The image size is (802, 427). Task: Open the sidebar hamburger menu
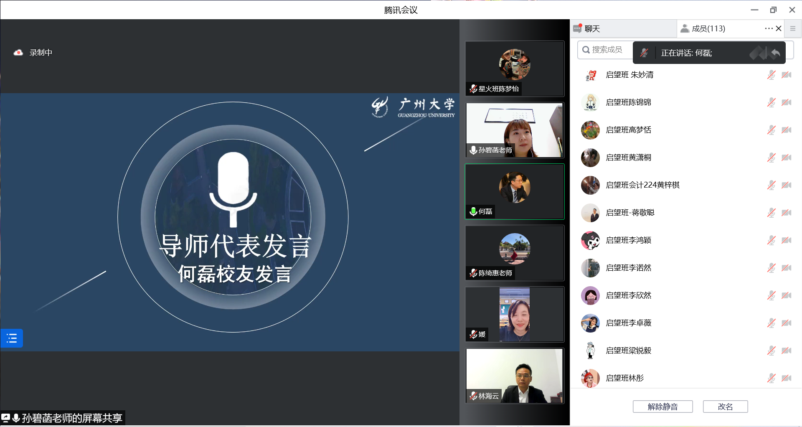(792, 28)
